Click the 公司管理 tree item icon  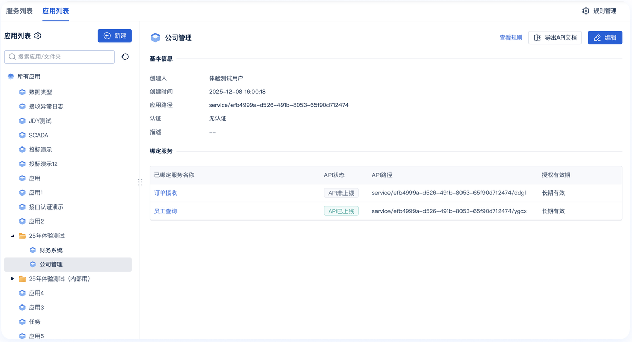pos(33,264)
